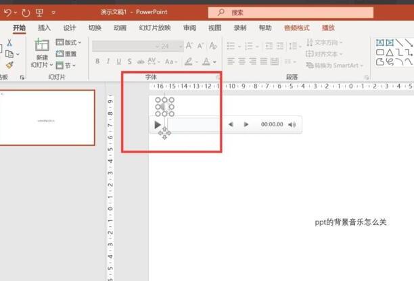Start slideshow from the quick access toolbar icon

point(40,12)
